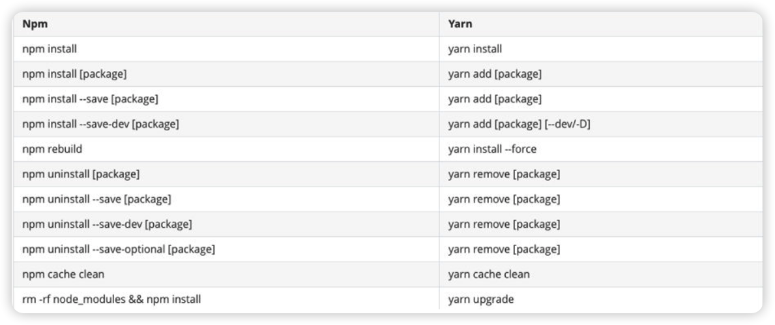Select 'yarn install --force' cell

click(601, 149)
